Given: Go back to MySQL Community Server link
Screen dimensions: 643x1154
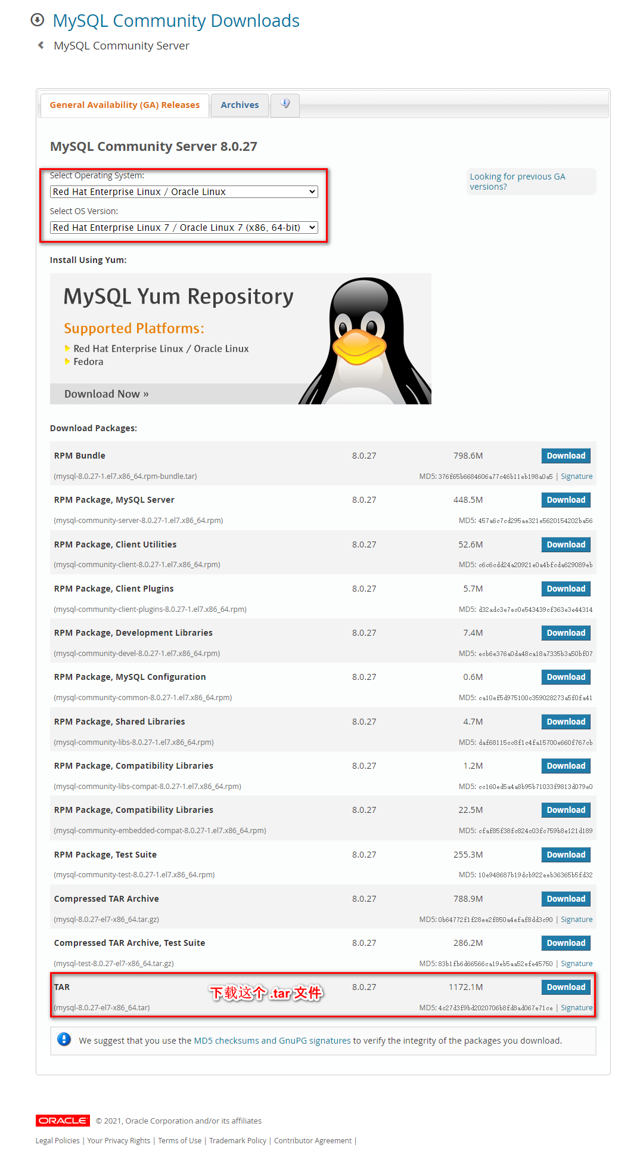Looking at the screenshot, I should click(x=122, y=46).
